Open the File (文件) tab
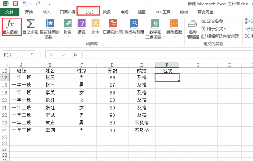The width and height of the screenshot is (253, 161). (x=10, y=12)
